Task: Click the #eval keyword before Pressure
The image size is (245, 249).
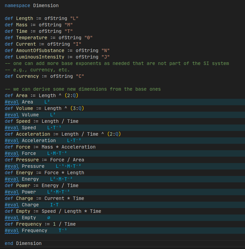Action: [12, 166]
